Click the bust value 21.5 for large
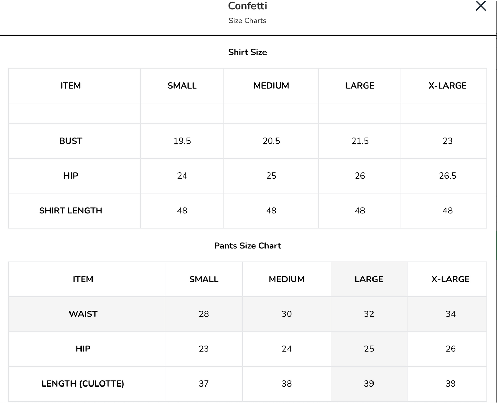Screen dimensions: 497x403 tap(360, 141)
